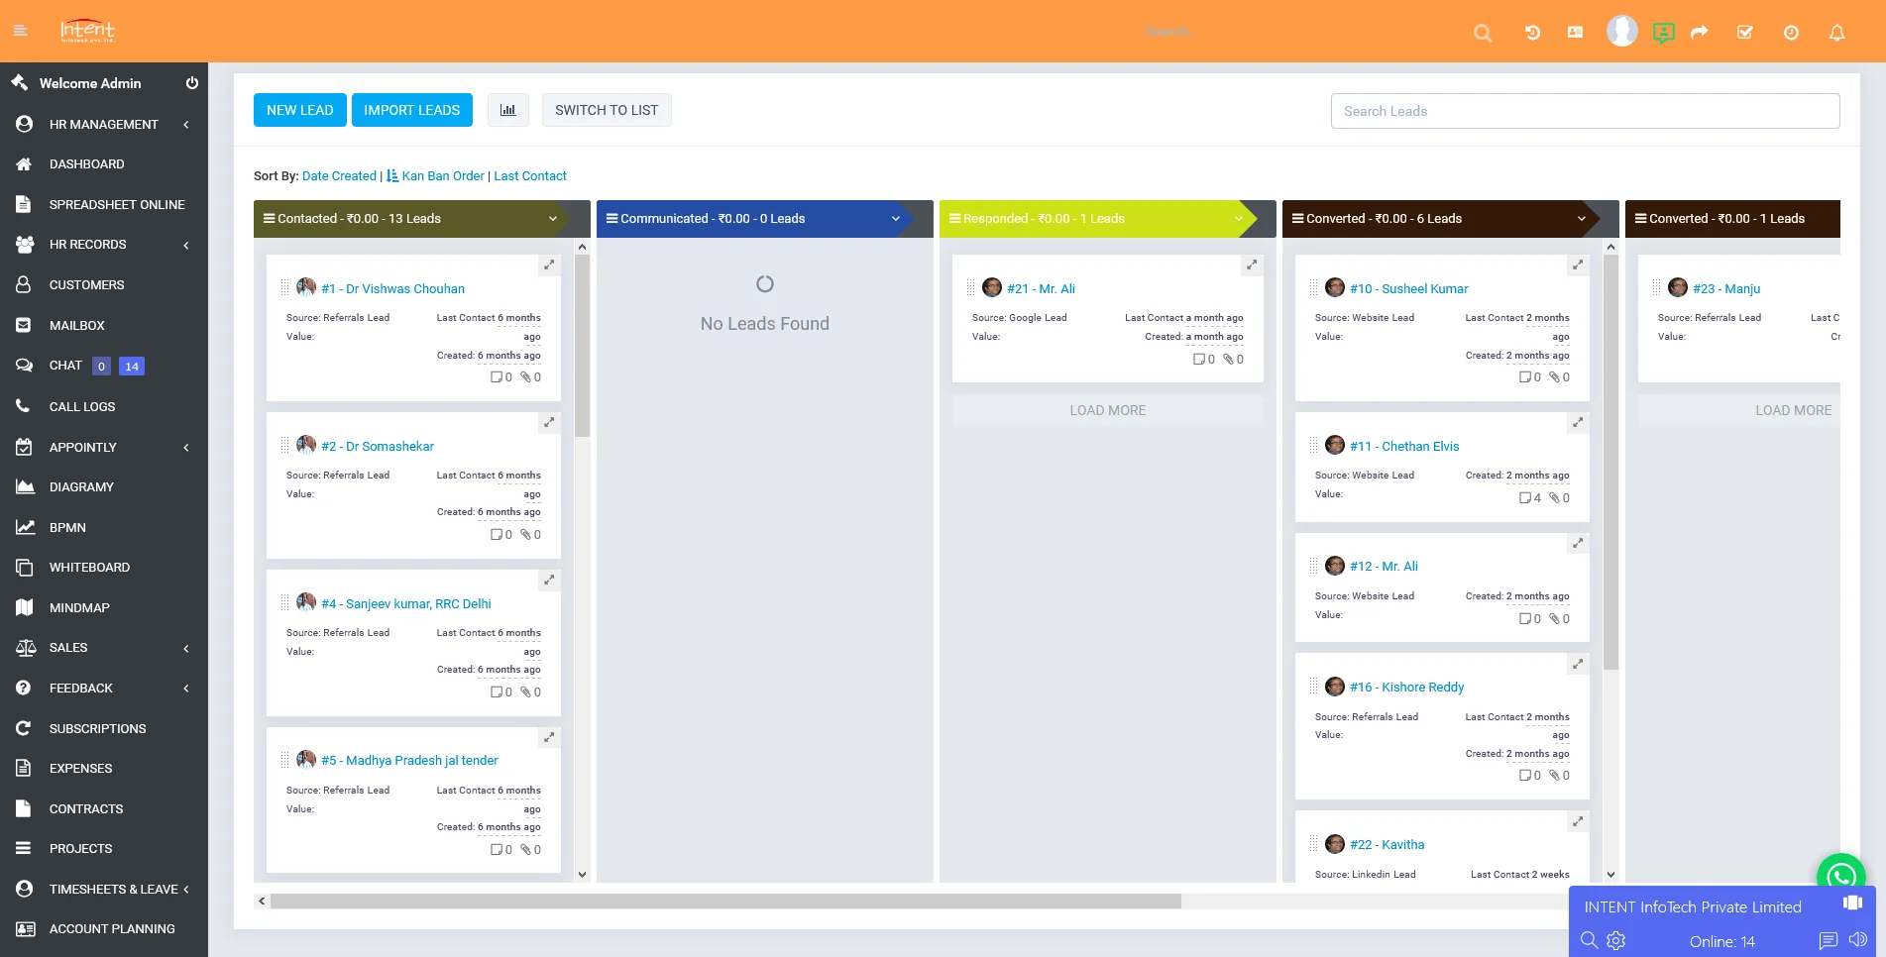Image resolution: width=1886 pixels, height=957 pixels.
Task: Click Load More under Responded column
Action: click(1108, 410)
